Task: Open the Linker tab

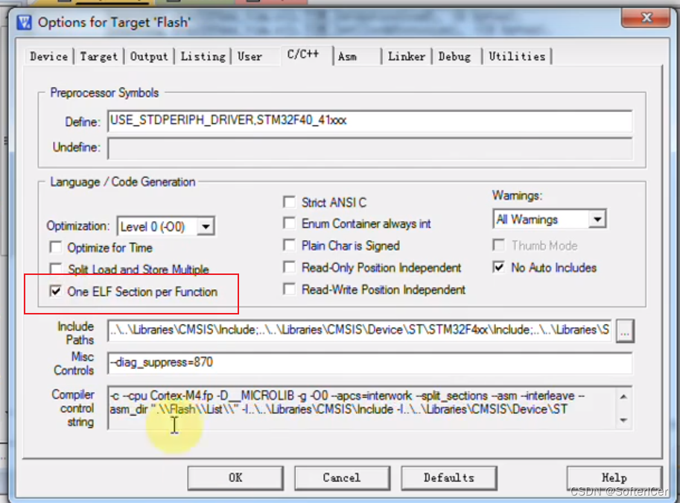Action: (406, 55)
